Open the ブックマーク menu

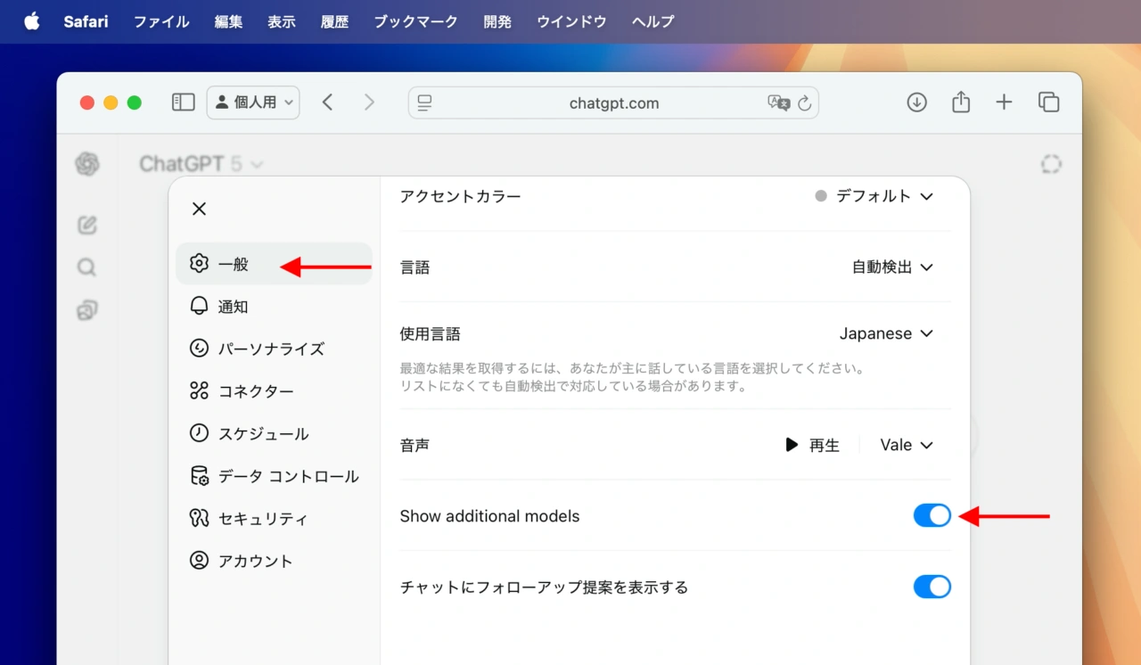click(x=415, y=21)
